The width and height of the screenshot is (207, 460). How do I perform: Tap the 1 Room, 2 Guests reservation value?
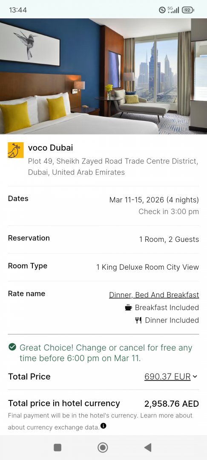point(169,239)
